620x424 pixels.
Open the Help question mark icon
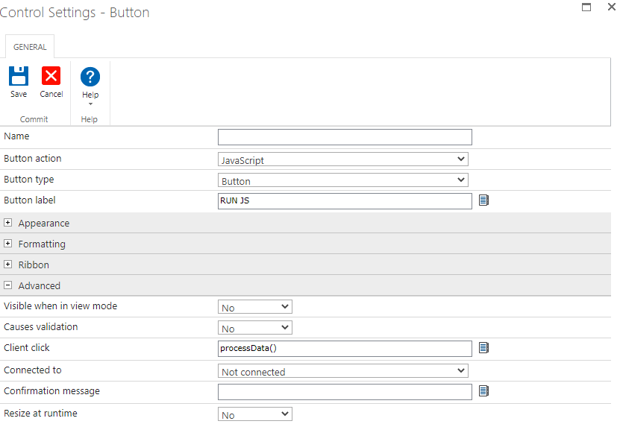click(90, 77)
